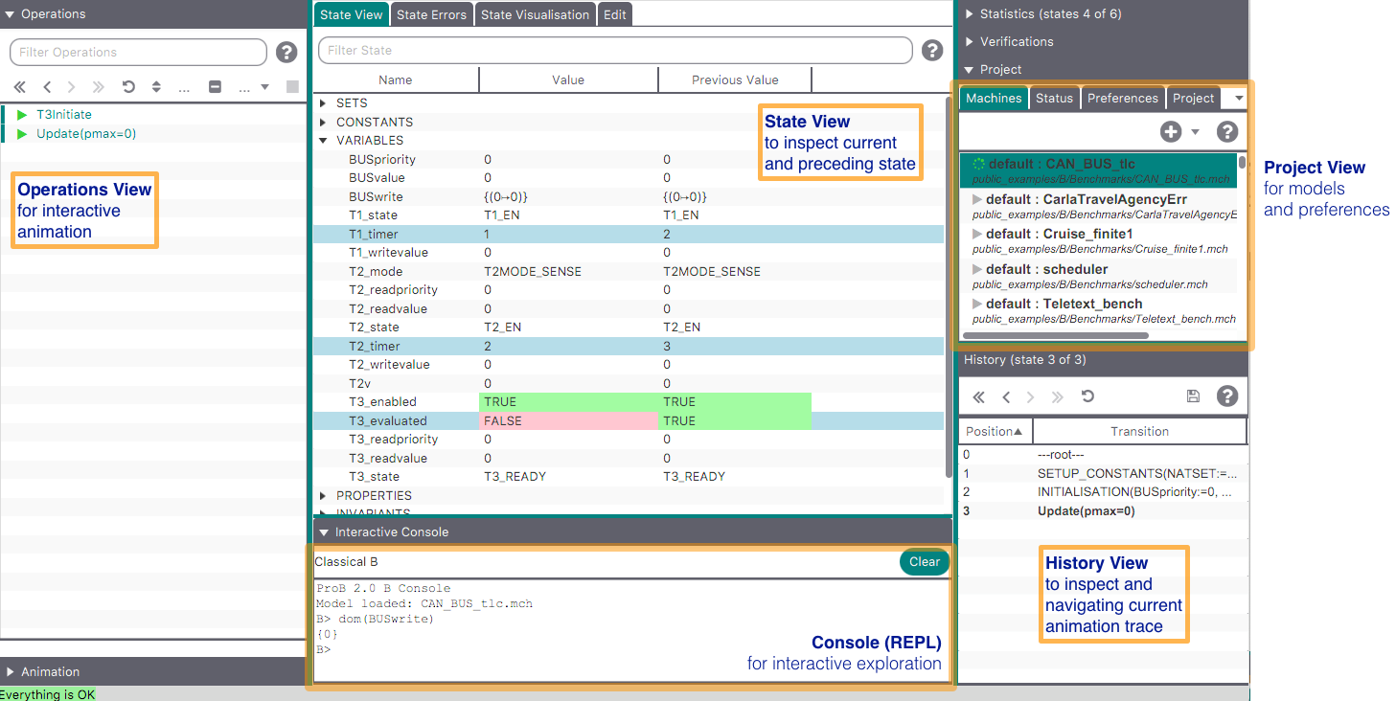The width and height of the screenshot is (1396, 701).
Task: Open the Preferences tab in Project
Action: click(1122, 99)
